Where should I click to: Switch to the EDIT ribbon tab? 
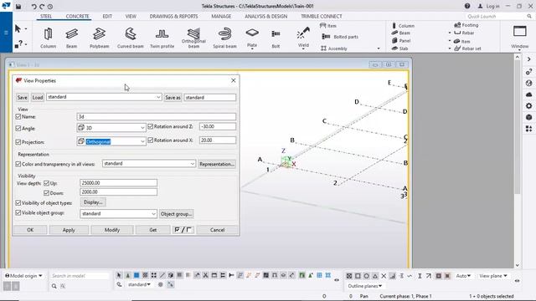click(107, 17)
